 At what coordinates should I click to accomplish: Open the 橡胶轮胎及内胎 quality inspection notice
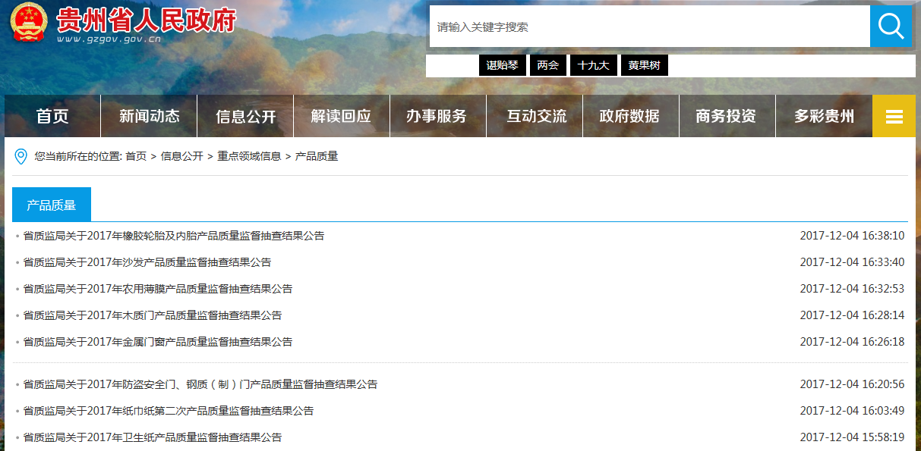[174, 236]
